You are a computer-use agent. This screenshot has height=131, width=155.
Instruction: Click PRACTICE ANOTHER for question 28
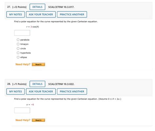click(x=72, y=91)
